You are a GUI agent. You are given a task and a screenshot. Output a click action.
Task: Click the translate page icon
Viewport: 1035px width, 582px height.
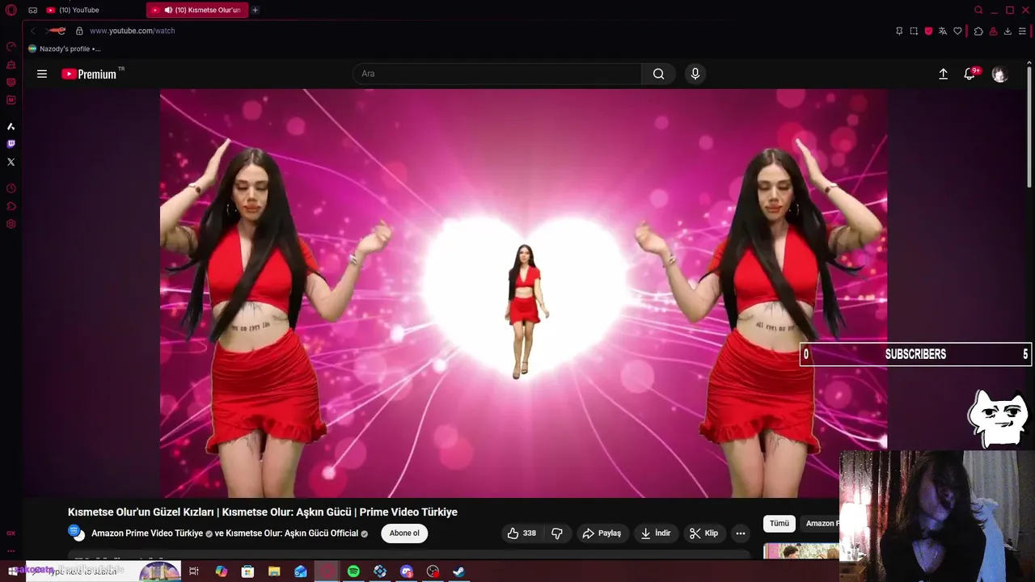[943, 31]
